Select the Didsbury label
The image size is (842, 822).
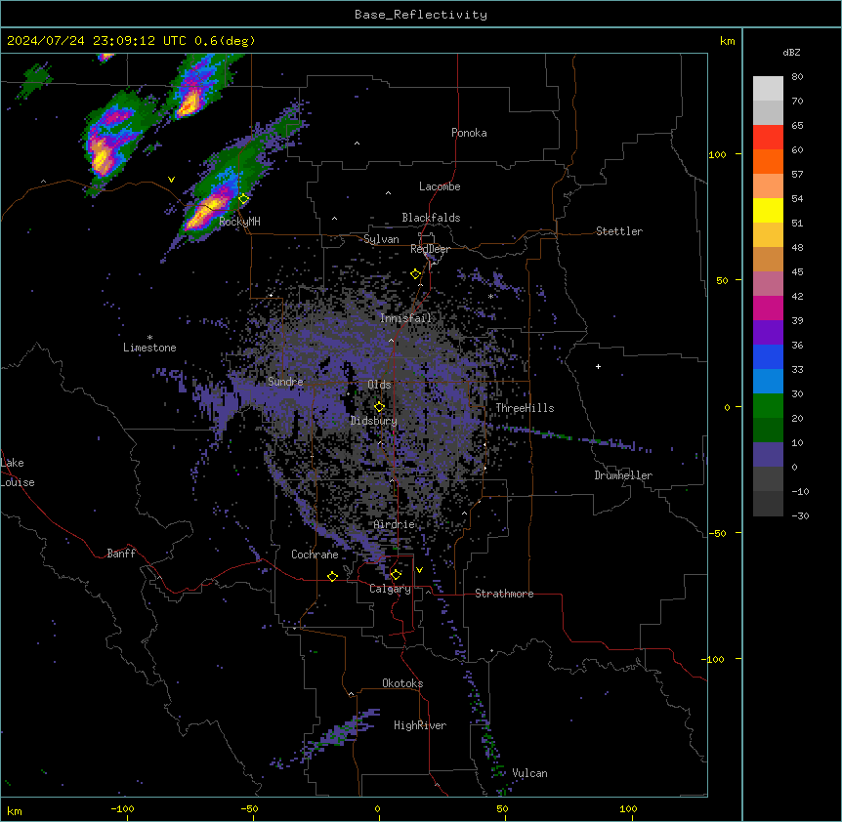tap(374, 421)
